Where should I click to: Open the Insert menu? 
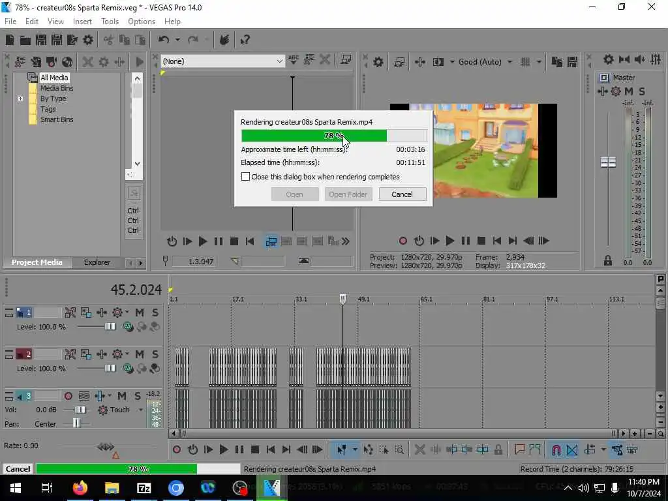click(82, 22)
